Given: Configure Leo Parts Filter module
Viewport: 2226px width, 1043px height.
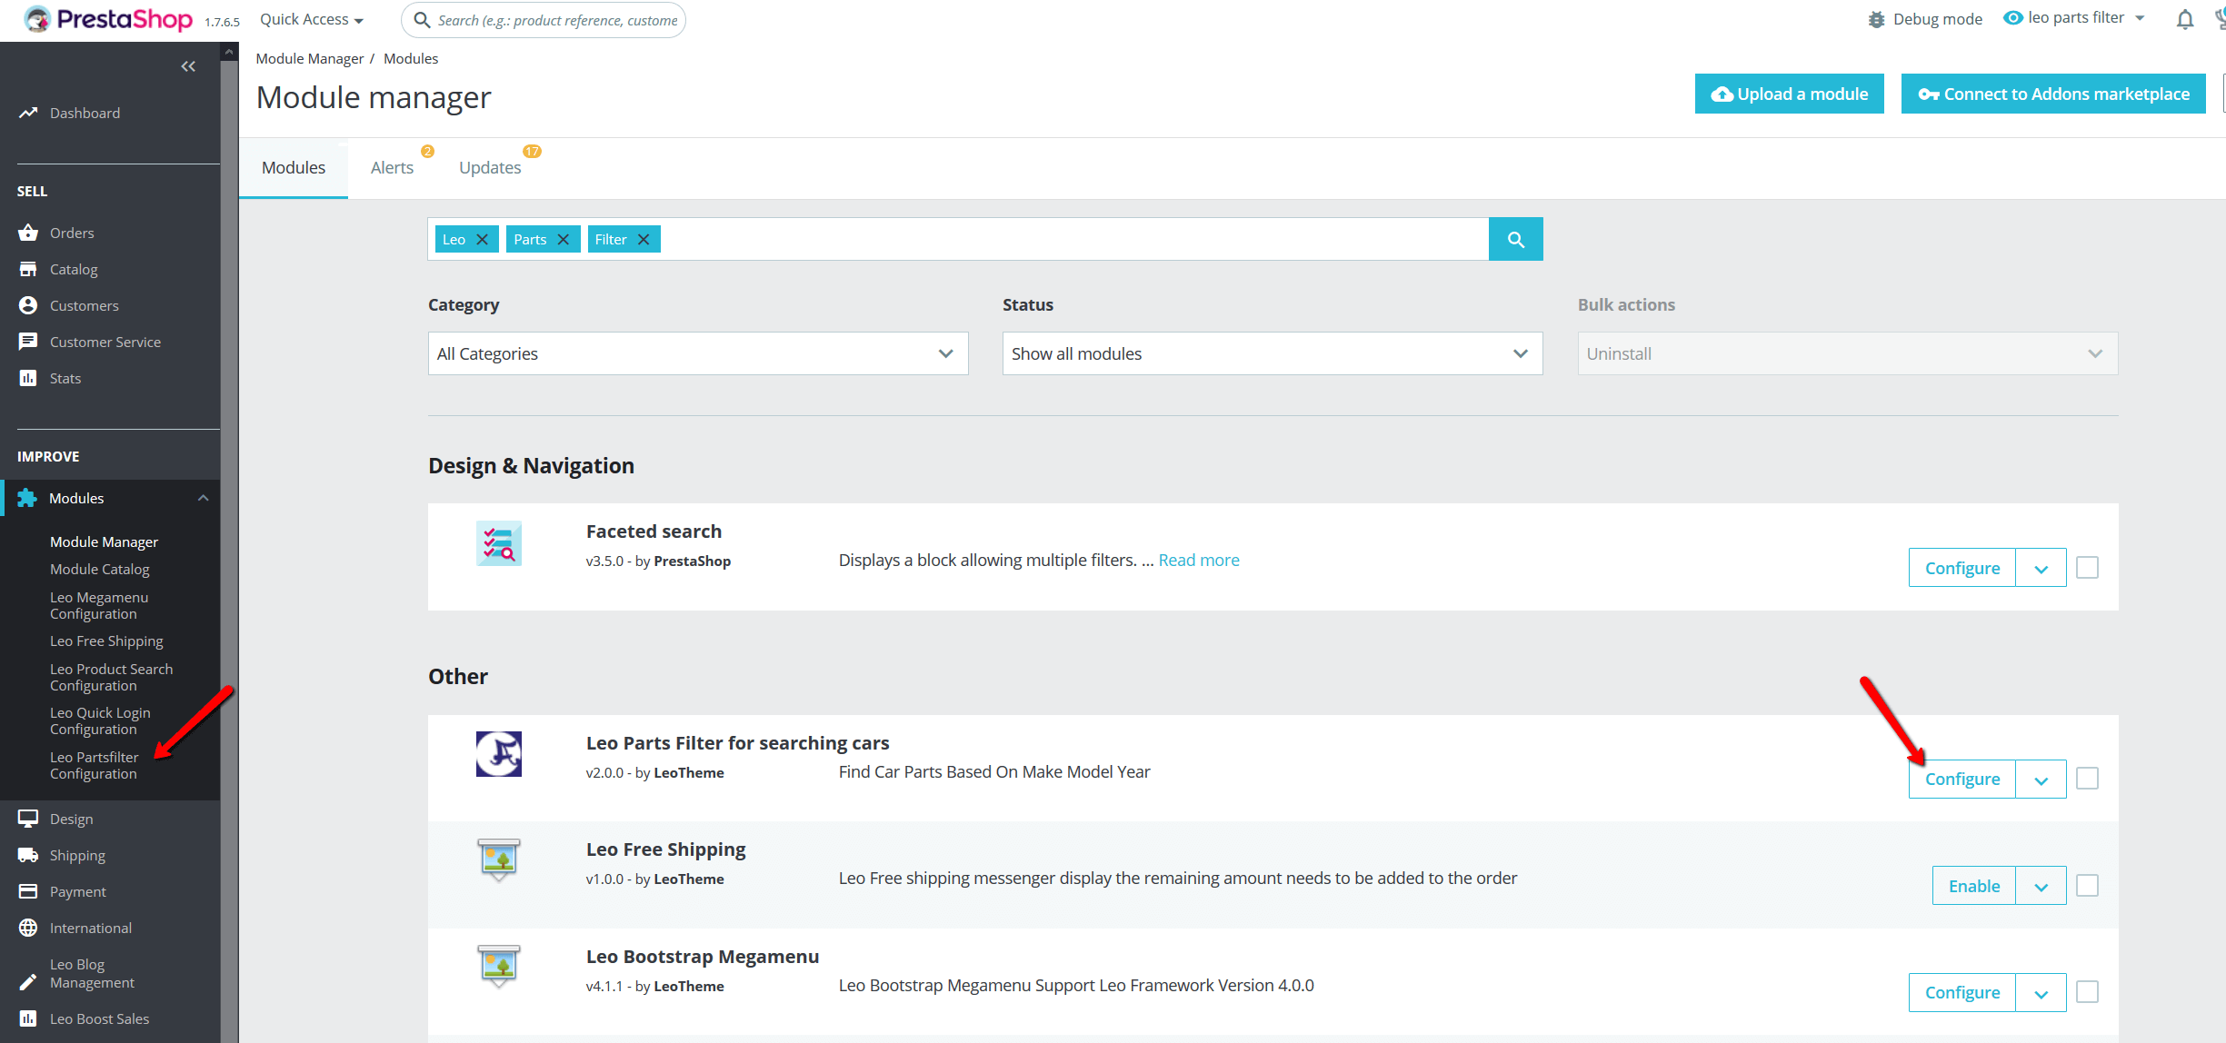Looking at the screenshot, I should (1961, 779).
